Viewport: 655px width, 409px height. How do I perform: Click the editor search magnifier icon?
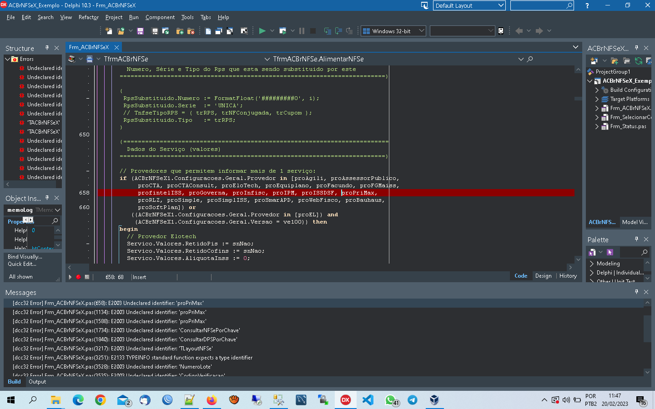[530, 59]
